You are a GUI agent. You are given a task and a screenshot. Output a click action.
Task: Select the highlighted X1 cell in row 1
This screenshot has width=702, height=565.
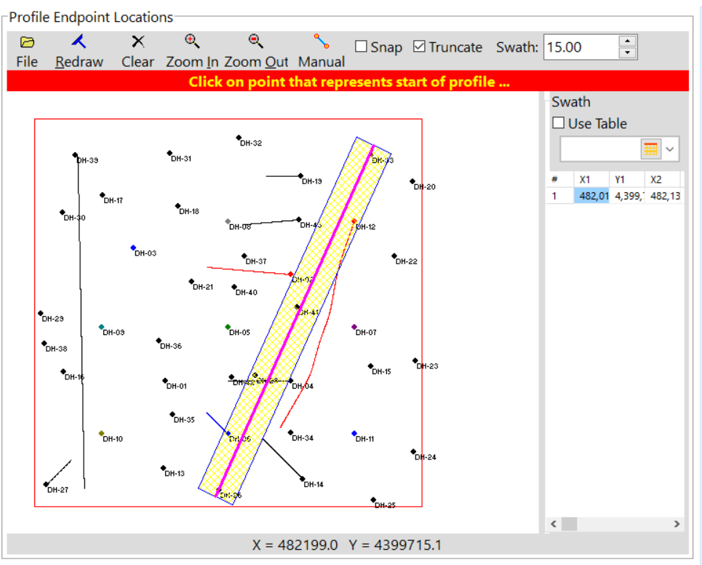tap(592, 195)
